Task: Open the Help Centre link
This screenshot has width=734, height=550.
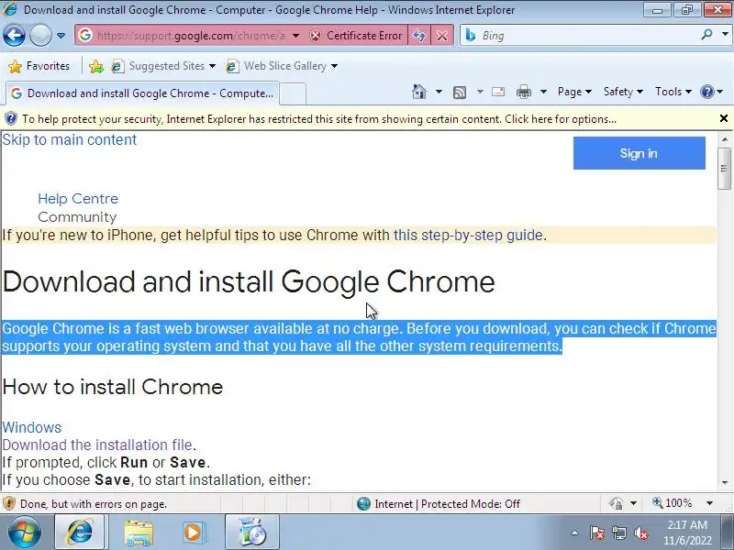Action: tap(78, 199)
